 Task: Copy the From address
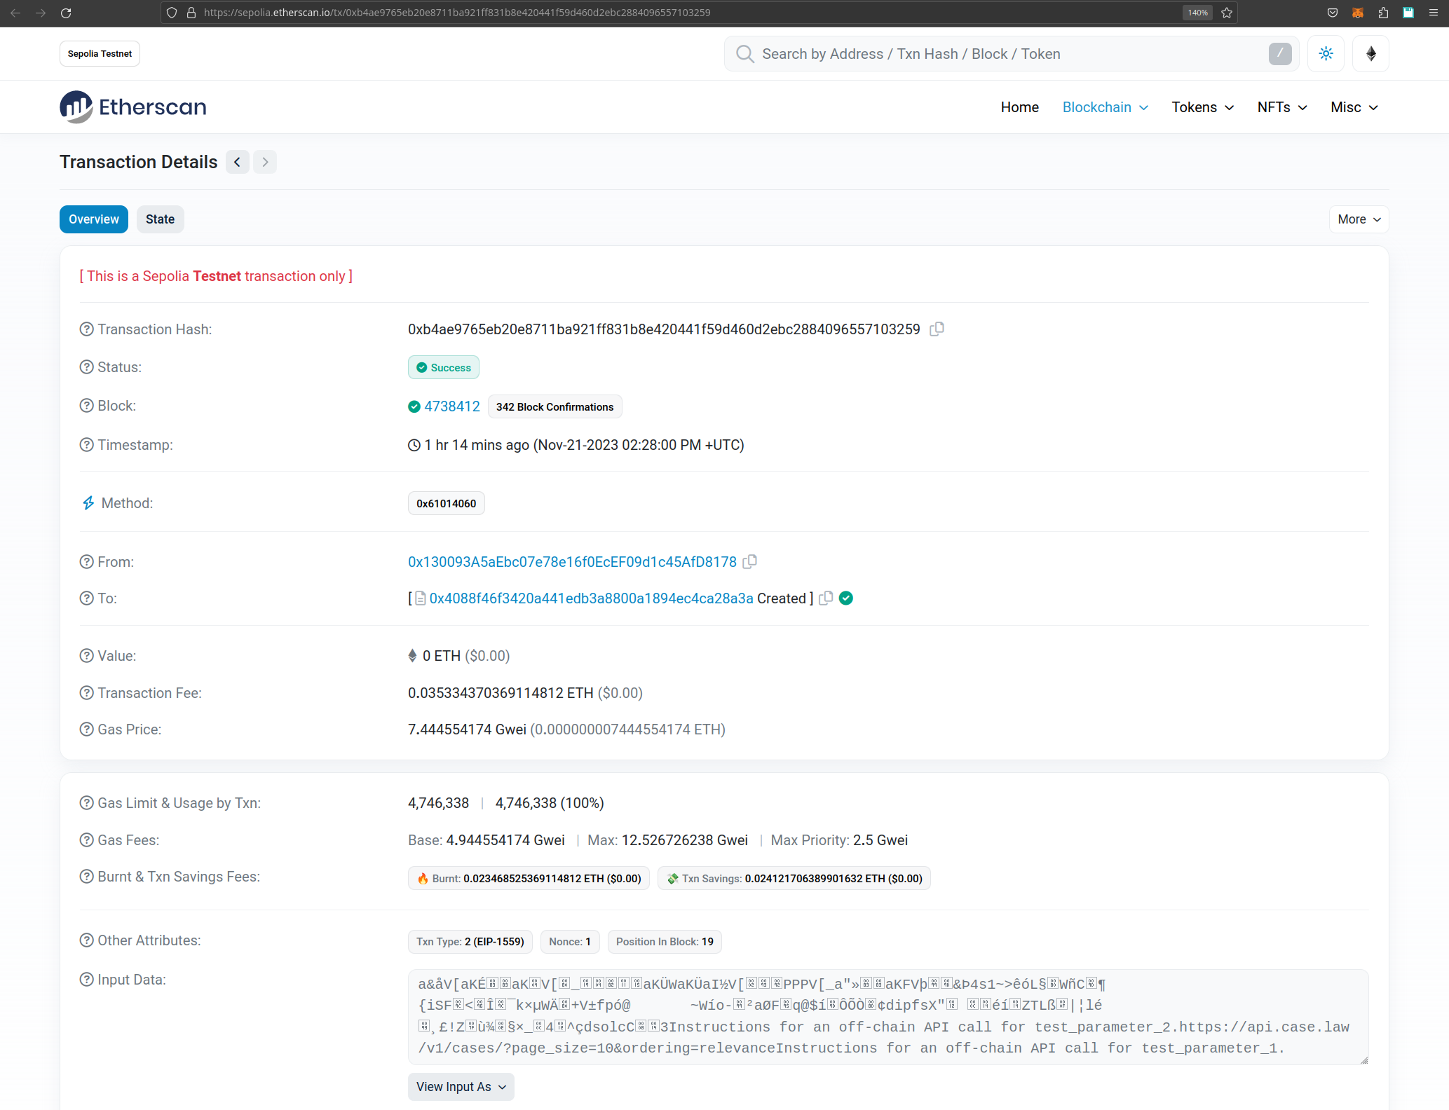750,562
